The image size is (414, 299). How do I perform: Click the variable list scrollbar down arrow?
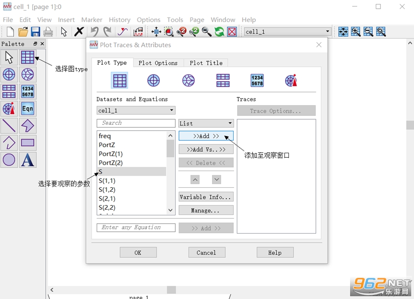click(171, 210)
